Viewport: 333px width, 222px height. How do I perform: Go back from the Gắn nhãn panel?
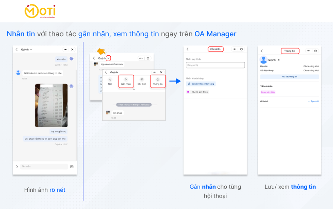[187, 49]
